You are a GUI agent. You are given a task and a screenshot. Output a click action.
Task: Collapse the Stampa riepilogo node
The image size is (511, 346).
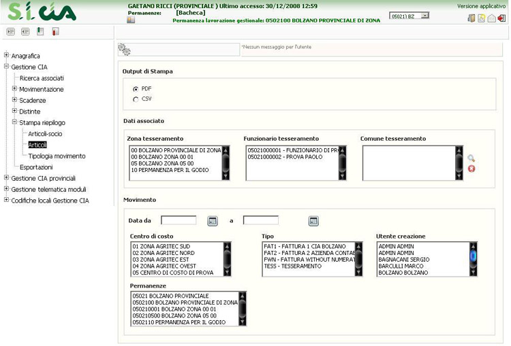[x=14, y=122]
